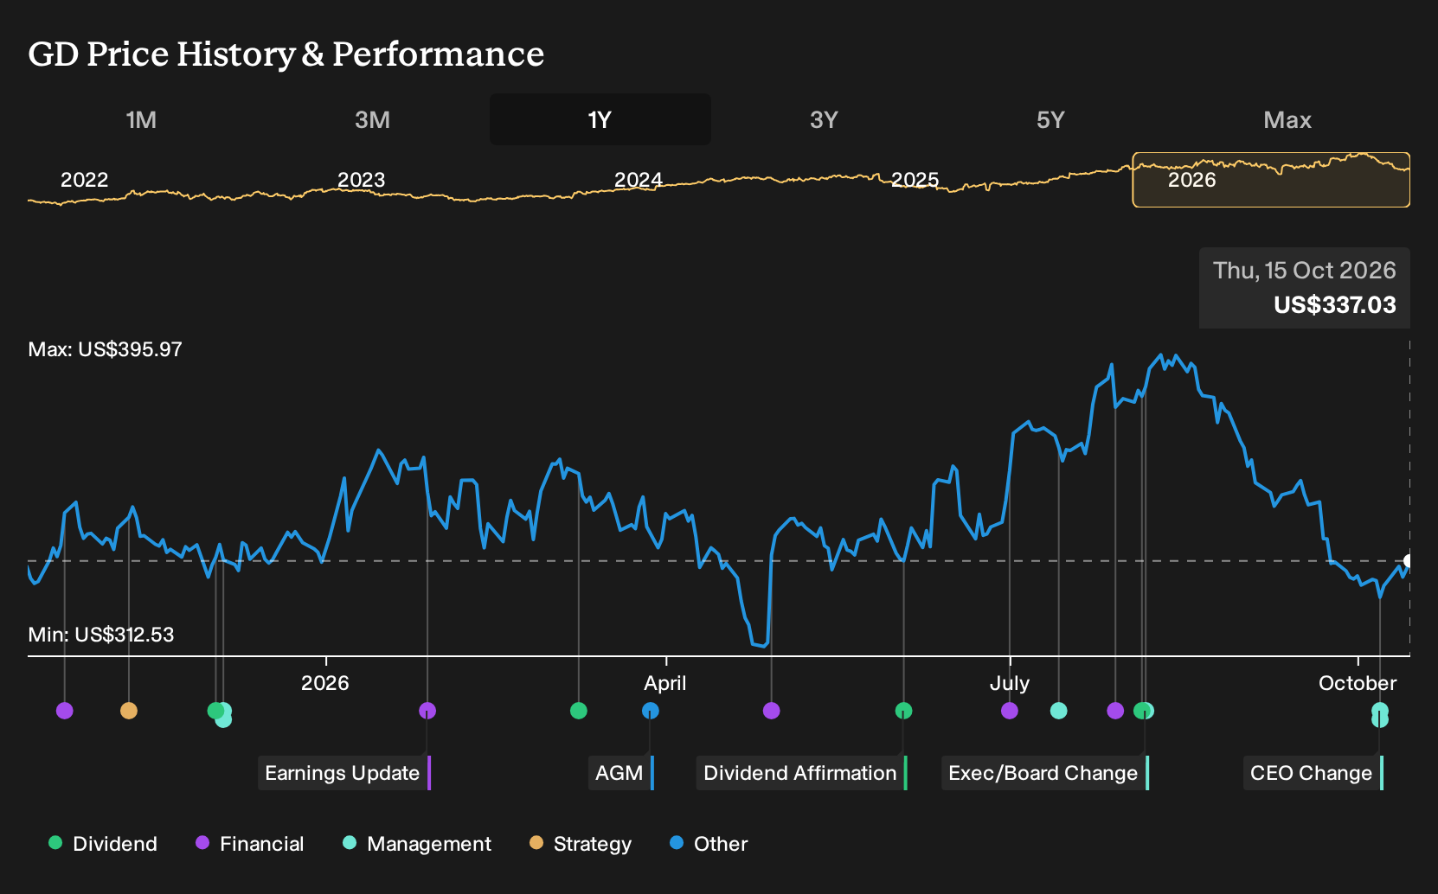
Task: Show the Max time range
Action: (x=1287, y=119)
